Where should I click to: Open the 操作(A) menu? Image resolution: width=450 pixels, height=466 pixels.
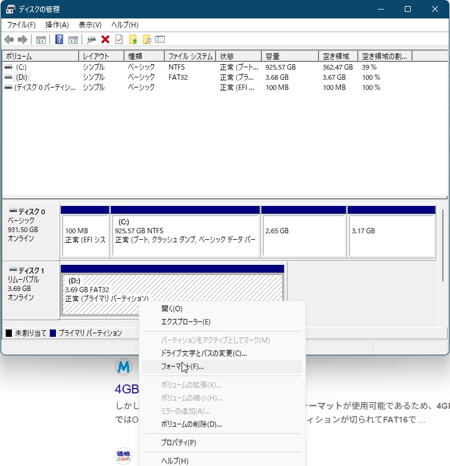tap(57, 25)
